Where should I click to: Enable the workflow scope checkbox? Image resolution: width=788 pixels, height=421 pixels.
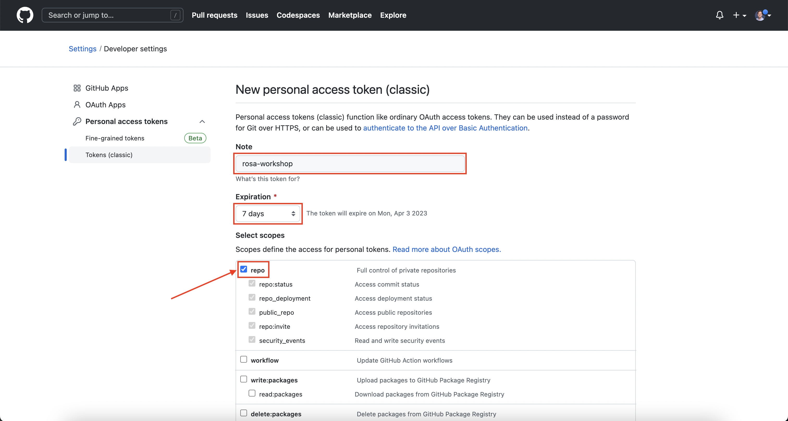(x=243, y=359)
